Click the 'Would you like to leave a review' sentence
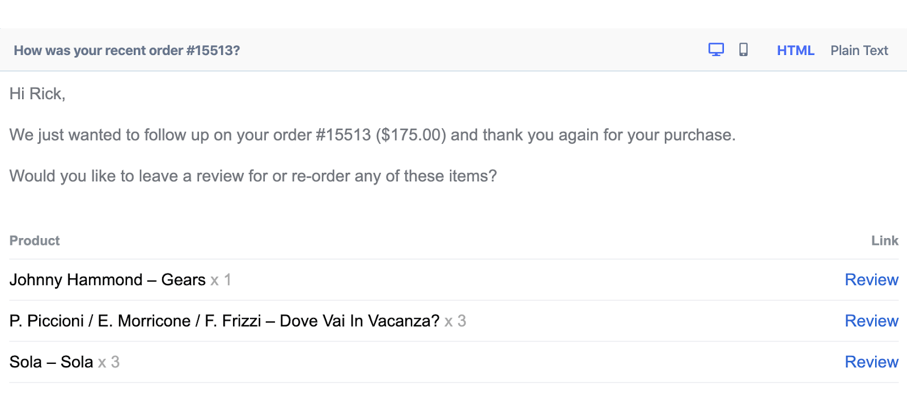Image resolution: width=907 pixels, height=416 pixels. (x=253, y=176)
